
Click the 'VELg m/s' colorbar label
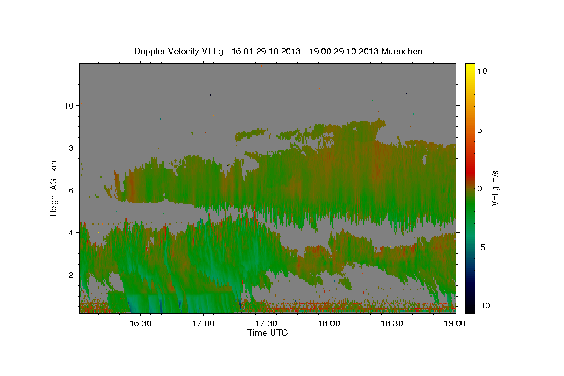(495, 188)
